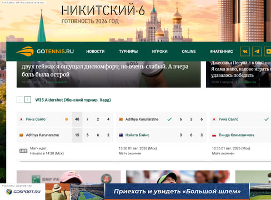Click the flag beside Линда Климовичова
This screenshot has width=271, height=200.
[x=214, y=136]
